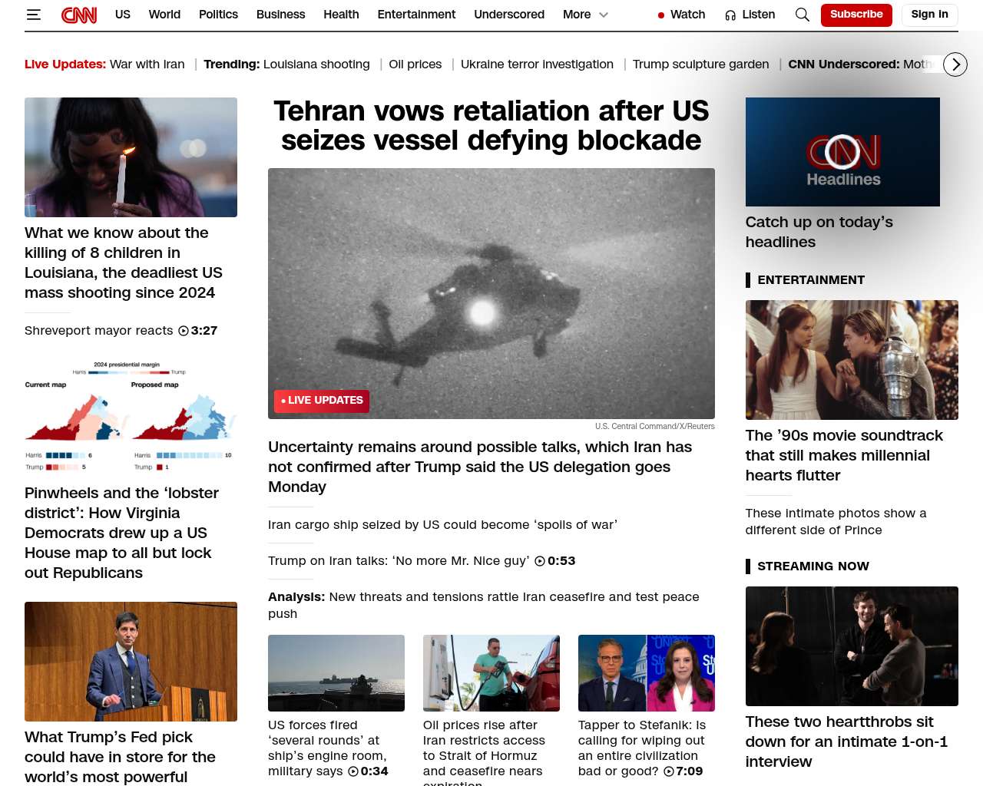Expand the More dropdown chevron
983x786 pixels.
604,15
